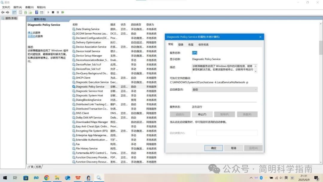
Task: Start the service via toolbar play icon
Action: click(x=48, y=12)
